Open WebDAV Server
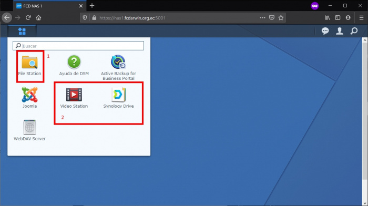 click(x=29, y=130)
